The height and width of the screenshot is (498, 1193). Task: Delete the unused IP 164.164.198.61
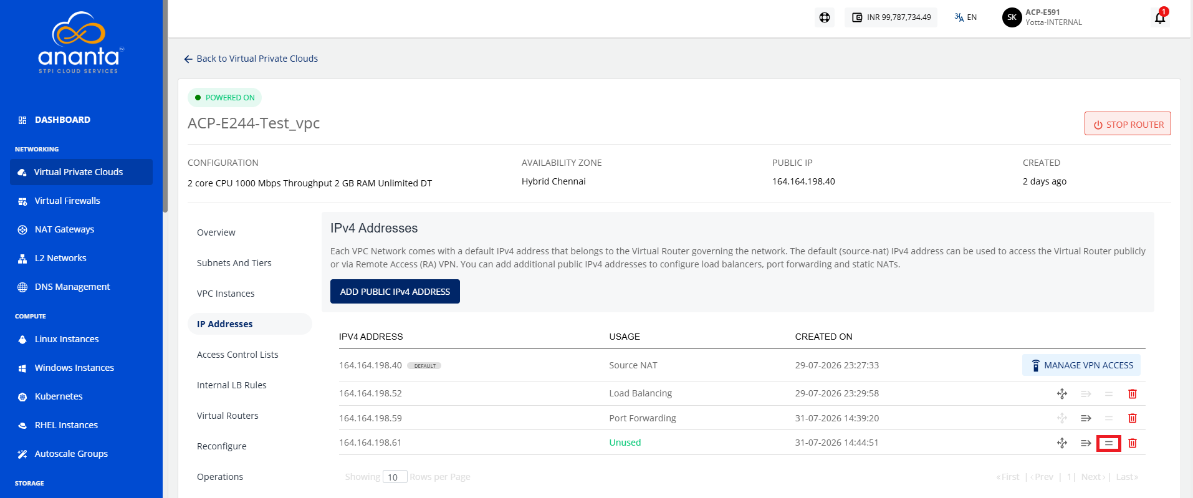[1133, 443]
